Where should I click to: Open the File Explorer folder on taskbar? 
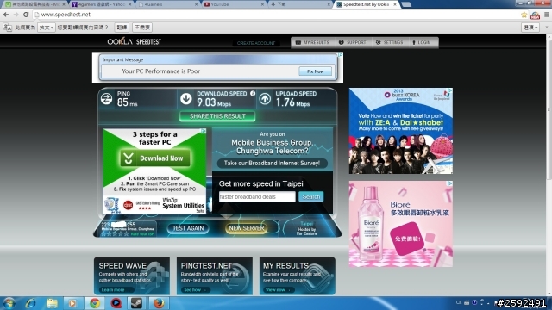click(x=52, y=303)
